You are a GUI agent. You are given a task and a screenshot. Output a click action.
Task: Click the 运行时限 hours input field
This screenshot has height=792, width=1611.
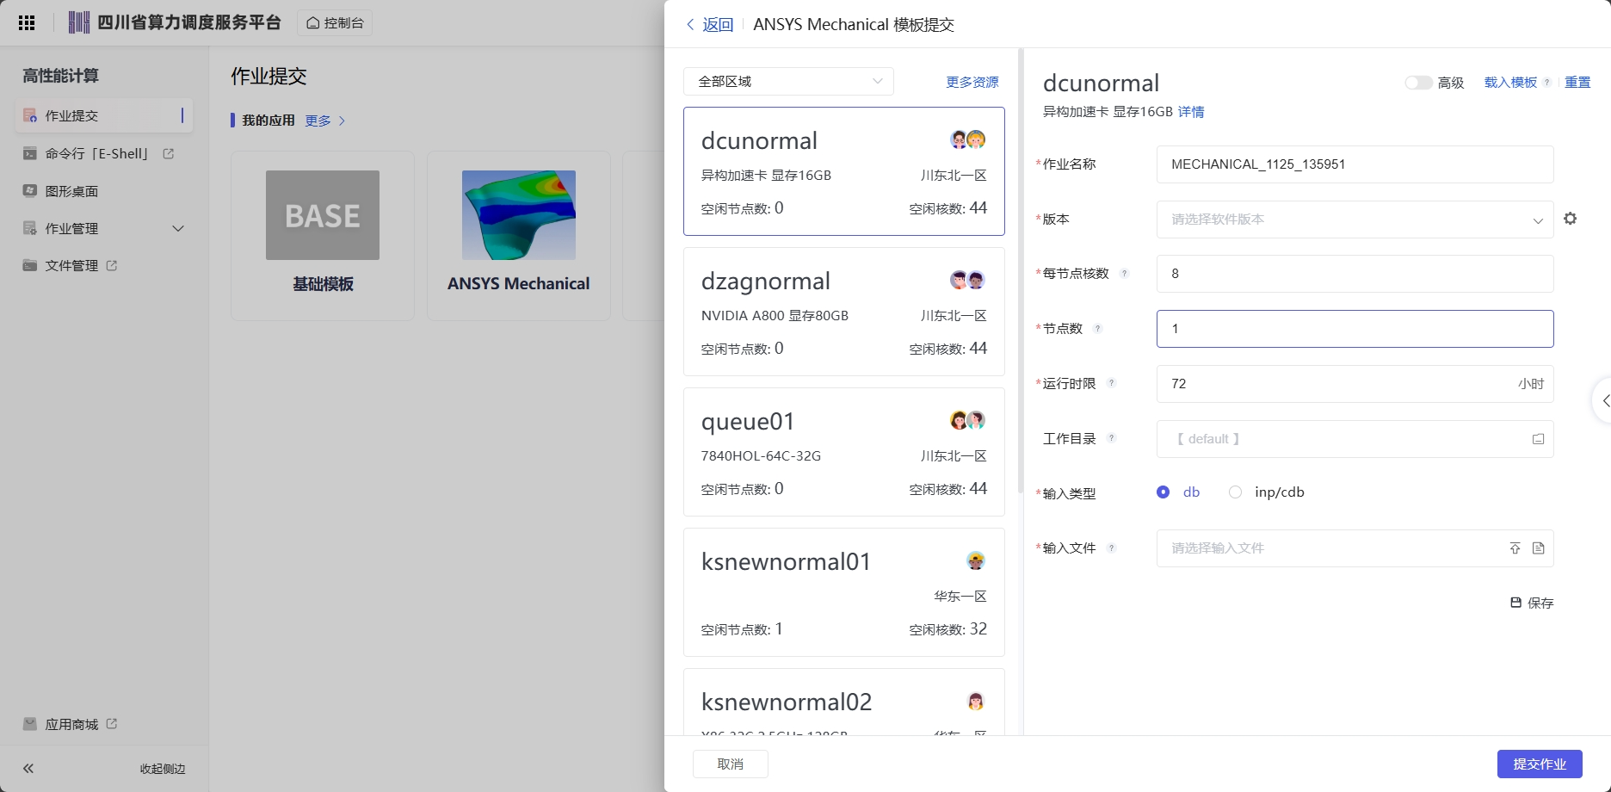(1355, 384)
